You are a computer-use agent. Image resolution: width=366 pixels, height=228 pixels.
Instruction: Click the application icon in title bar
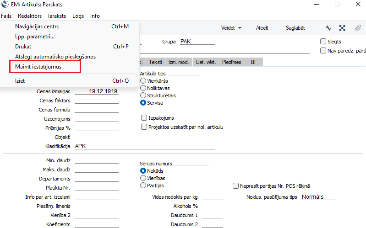pyautogui.click(x=5, y=4)
